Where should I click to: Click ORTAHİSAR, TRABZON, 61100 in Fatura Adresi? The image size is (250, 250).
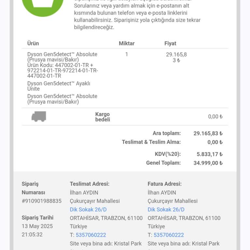pyautogui.click(x=184, y=218)
